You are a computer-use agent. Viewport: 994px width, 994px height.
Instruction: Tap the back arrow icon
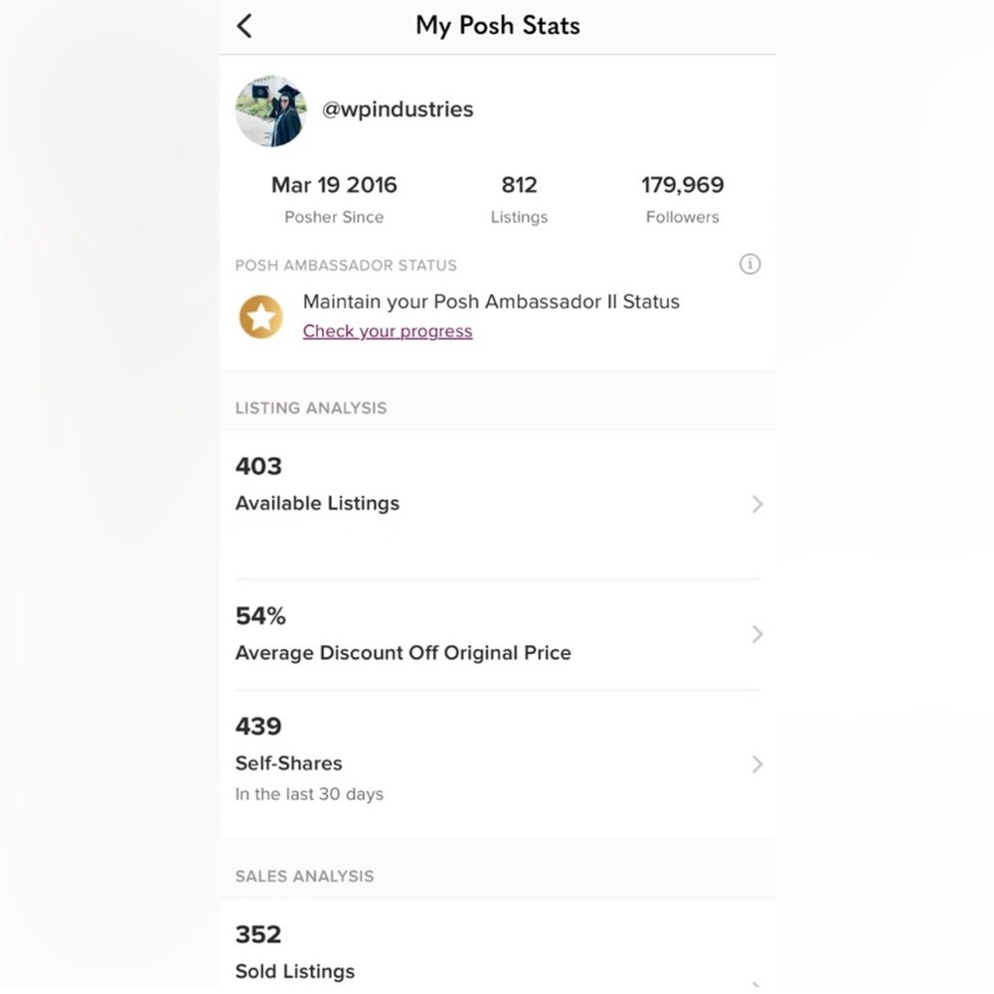point(245,26)
